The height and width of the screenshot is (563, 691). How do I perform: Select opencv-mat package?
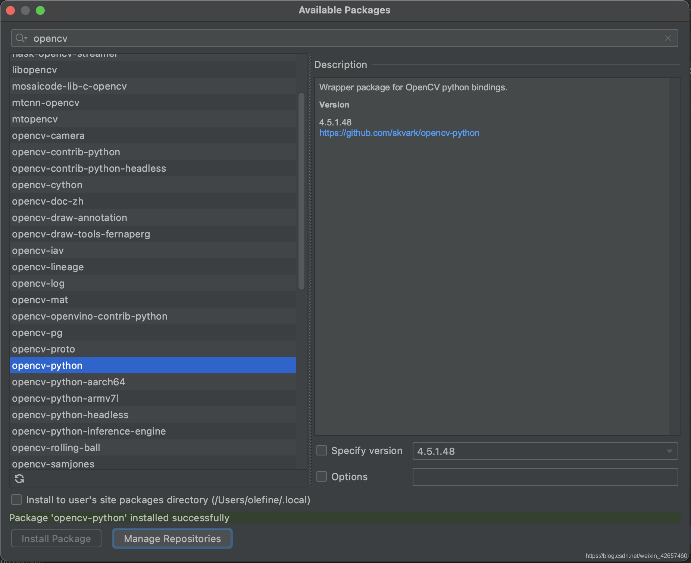(x=153, y=300)
